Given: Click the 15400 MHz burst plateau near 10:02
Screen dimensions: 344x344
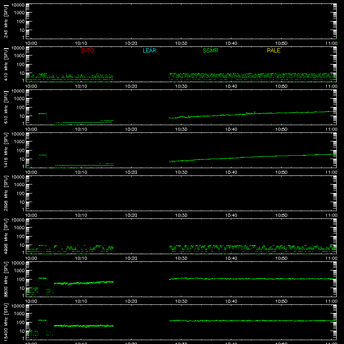Looking at the screenshot, I should (x=42, y=320).
